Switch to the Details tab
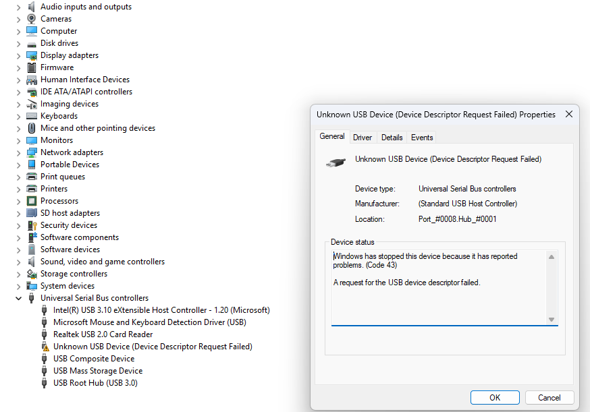Image resolution: width=590 pixels, height=412 pixels. (x=392, y=138)
